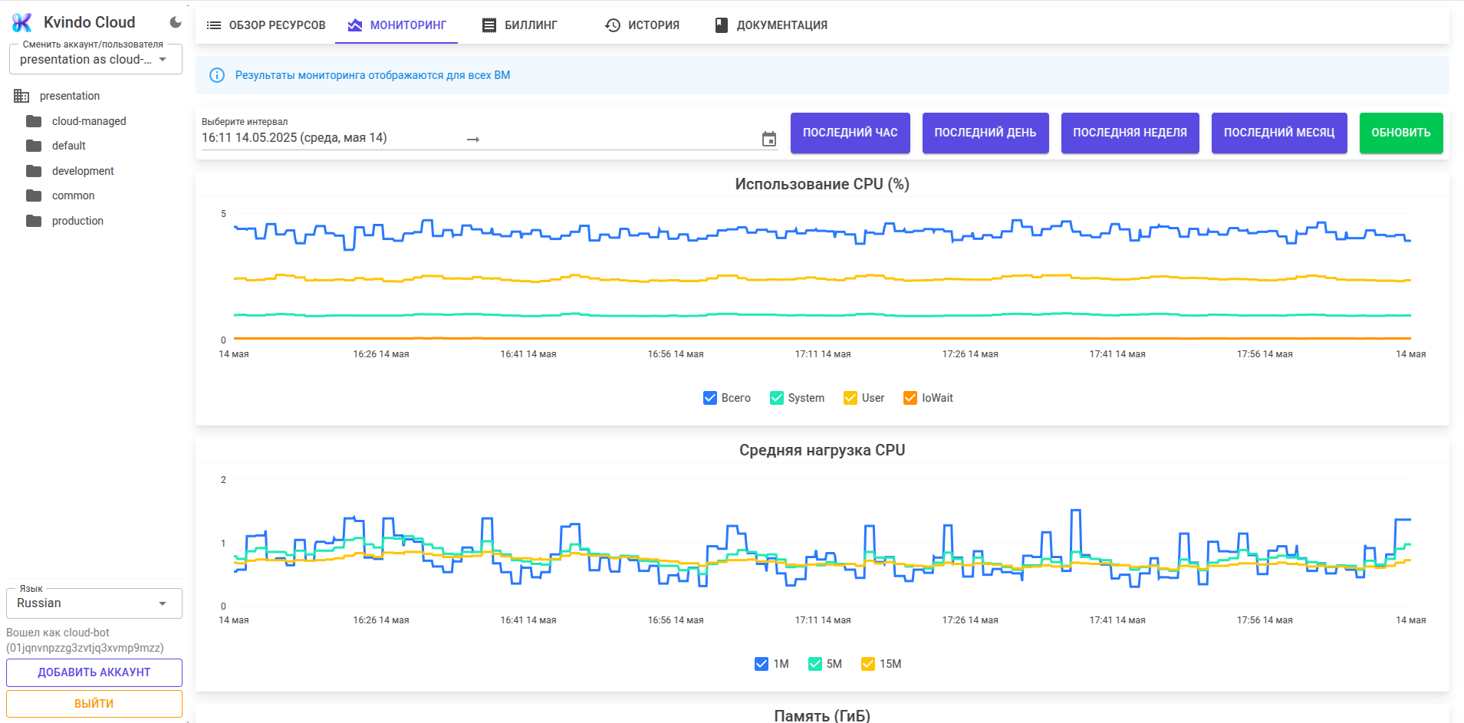Switch to the Биллинг tab

[x=520, y=25]
